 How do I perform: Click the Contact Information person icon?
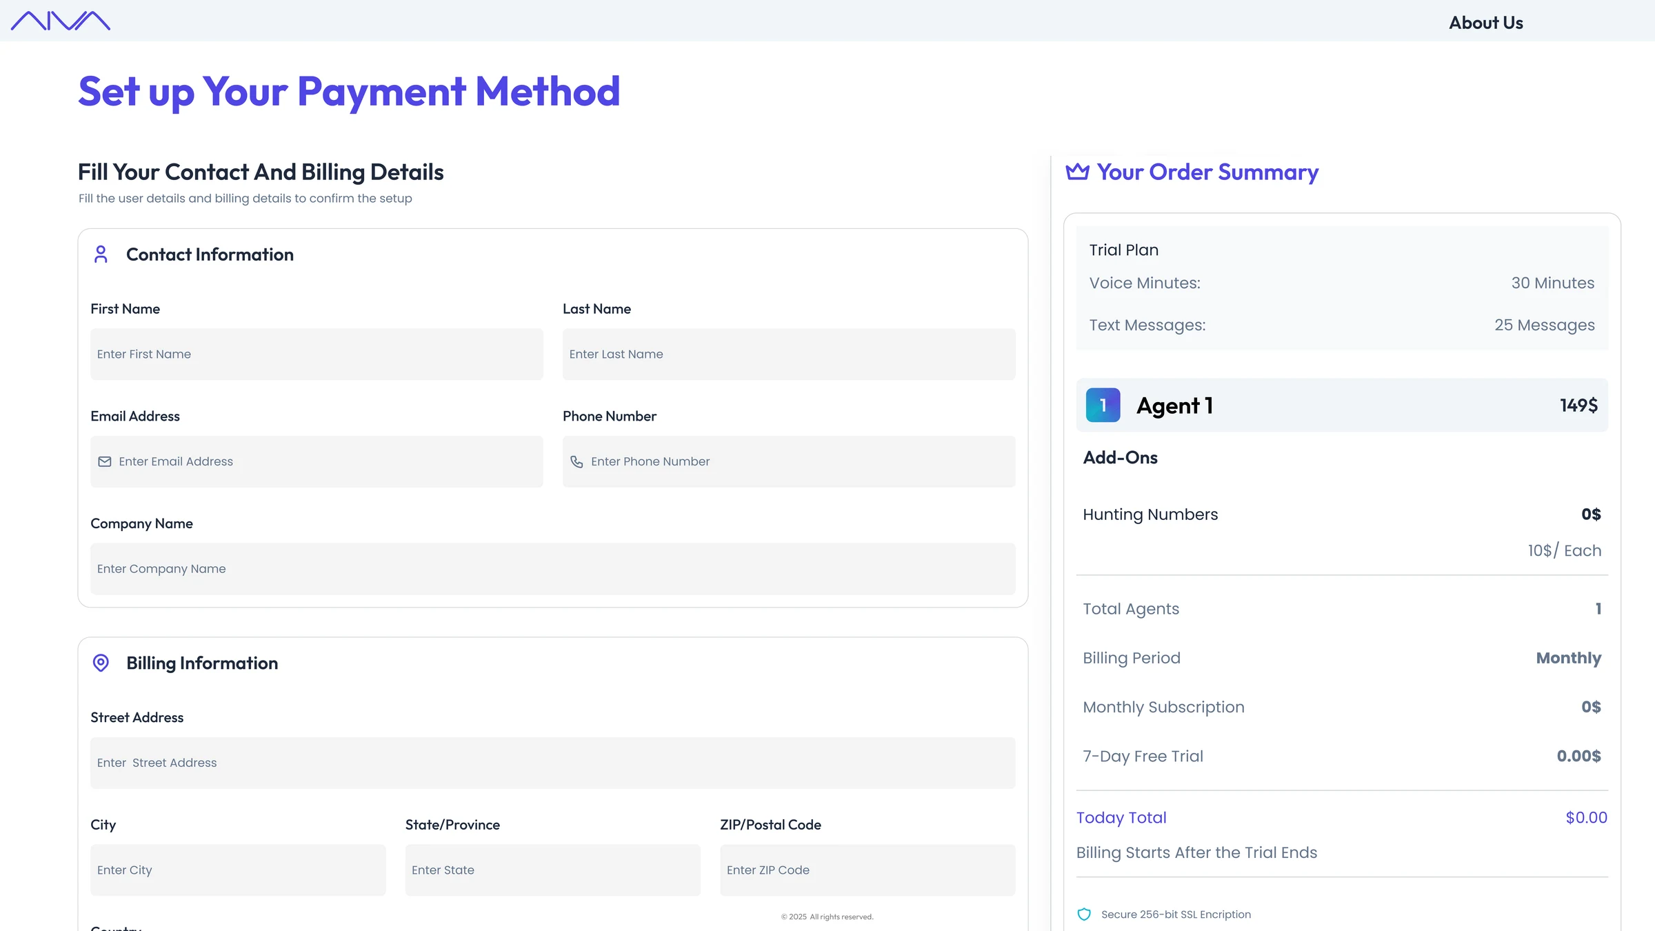tap(101, 254)
